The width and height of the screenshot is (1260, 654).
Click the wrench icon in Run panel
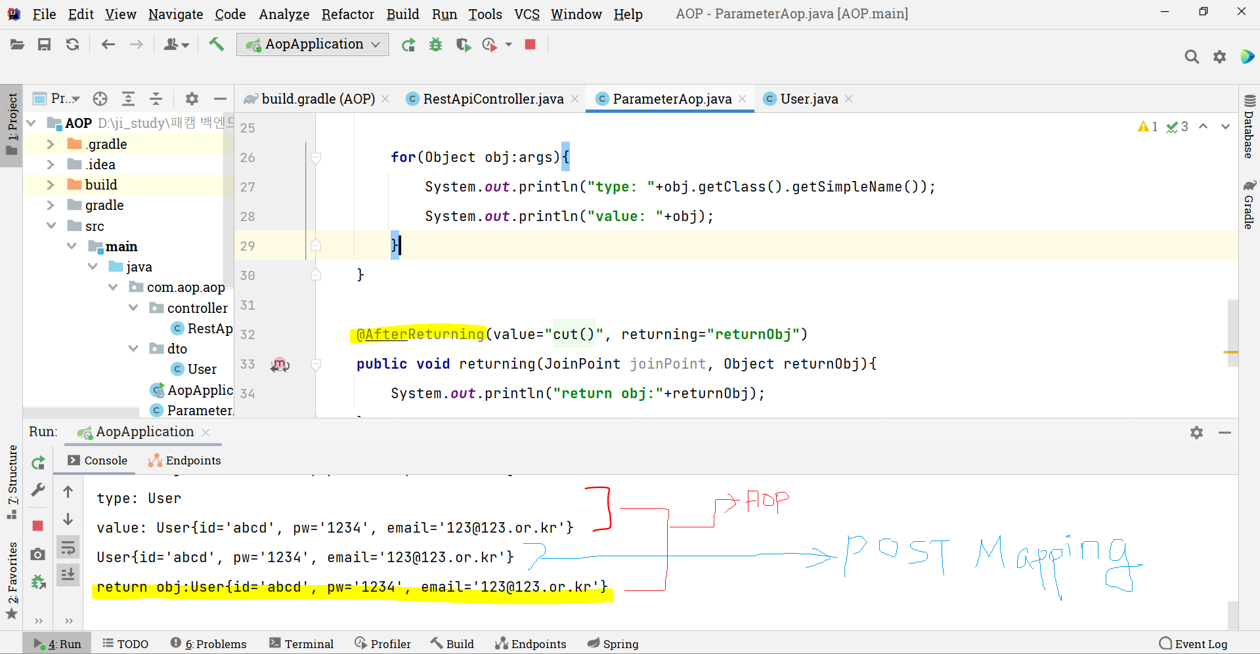(38, 490)
